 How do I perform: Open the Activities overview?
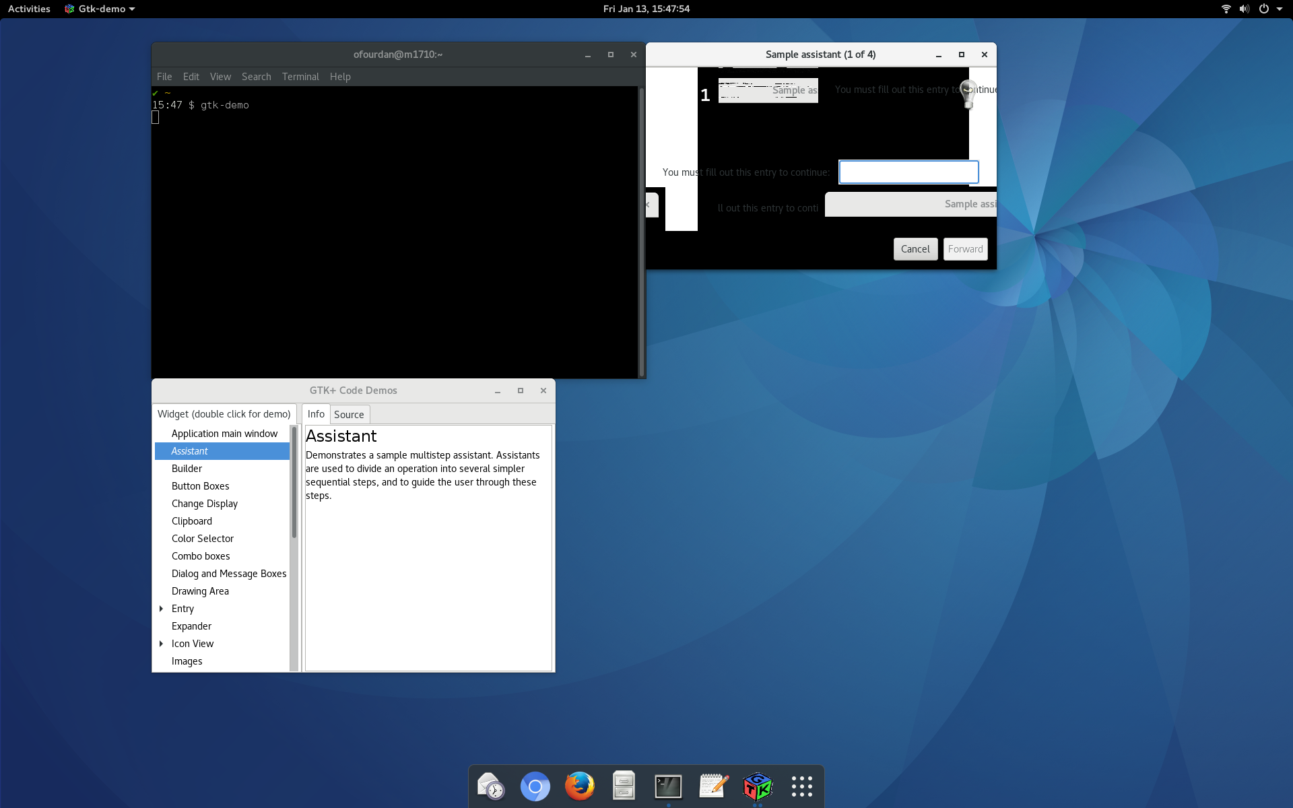[x=29, y=9]
